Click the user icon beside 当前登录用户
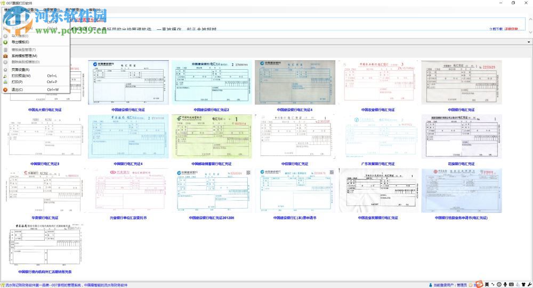533x288 pixels. tap(430, 285)
